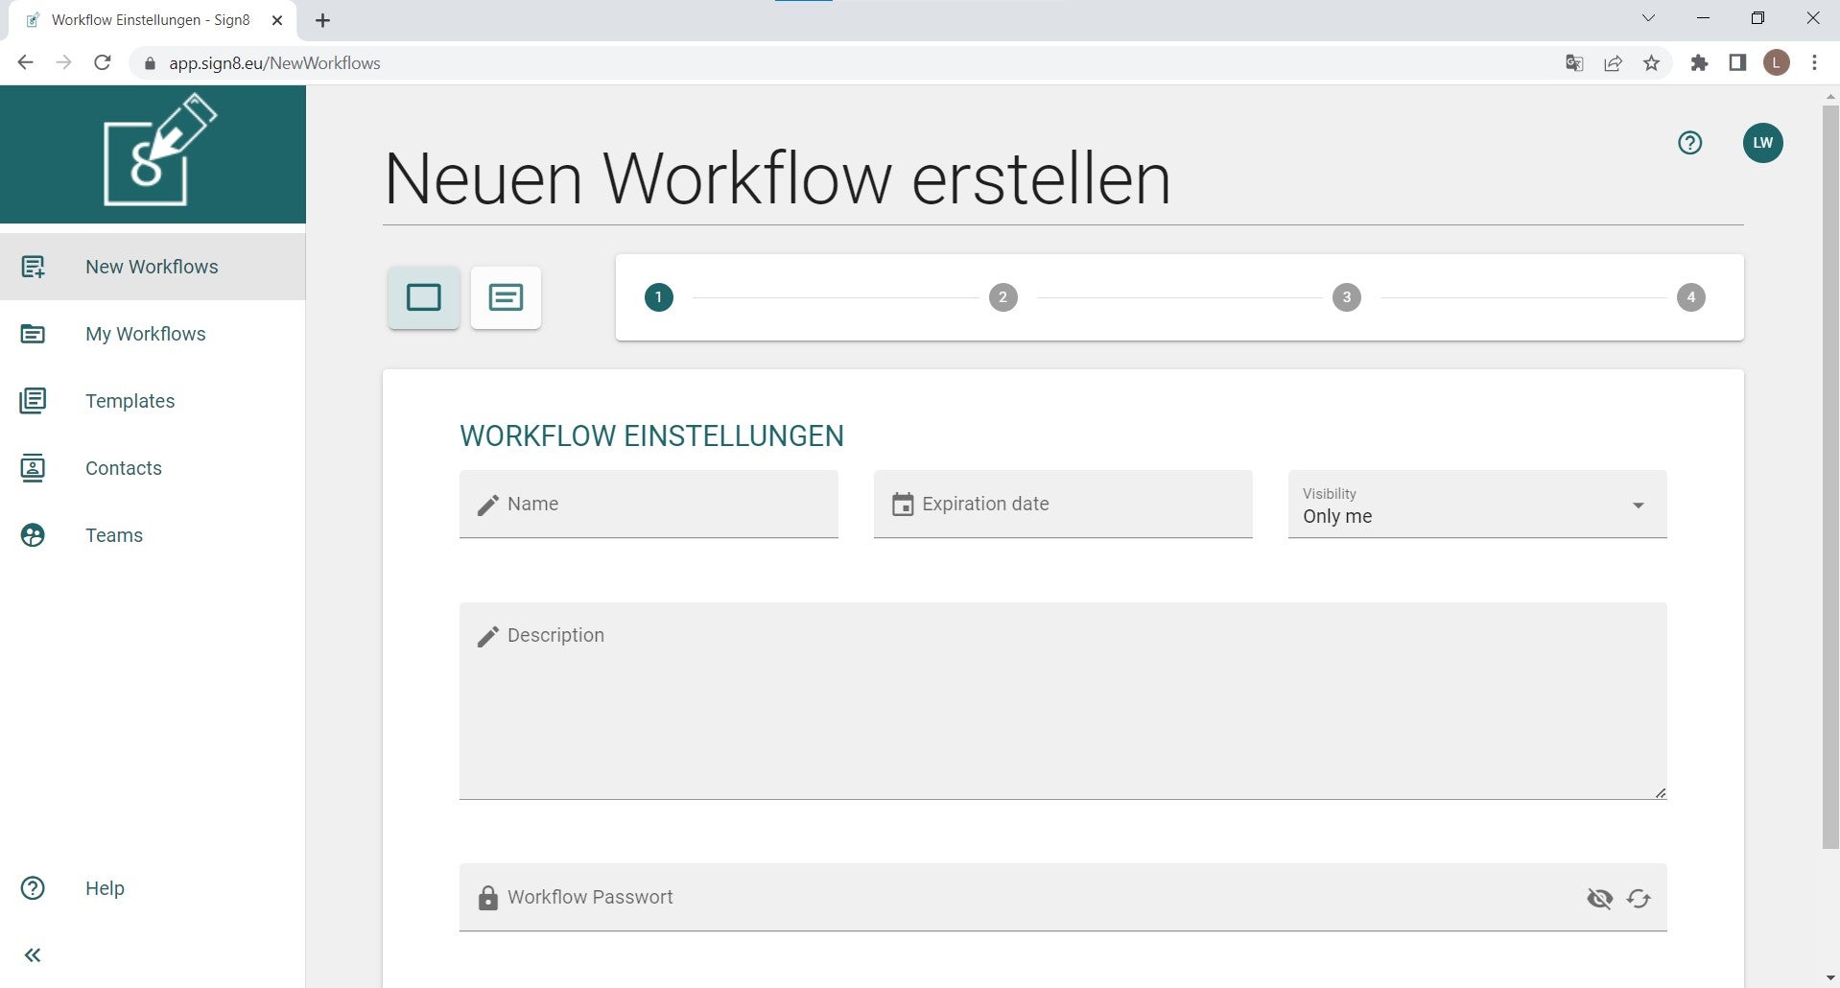Reload the page with the refresh button

[x=103, y=63]
